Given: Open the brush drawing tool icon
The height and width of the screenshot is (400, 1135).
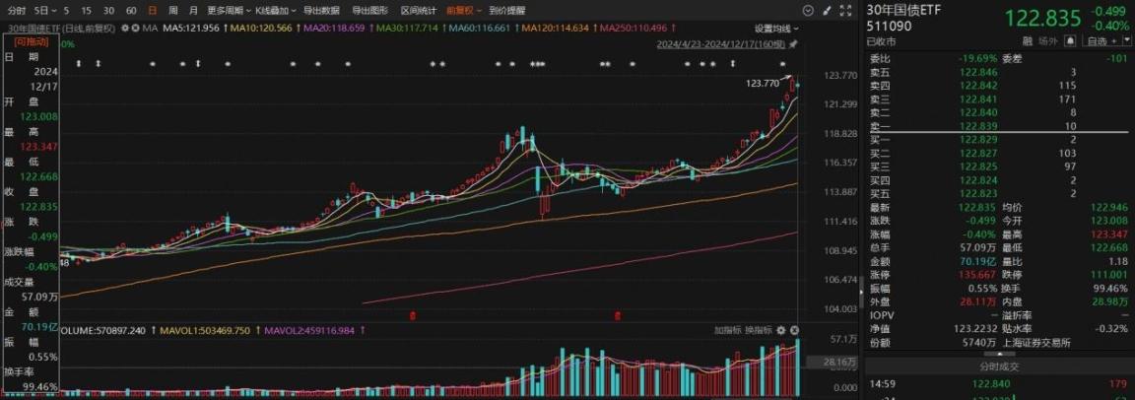Looking at the screenshot, I should 827,11.
